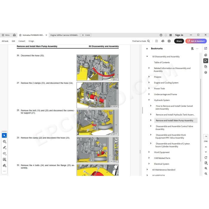The height and width of the screenshot is (209, 209).
Task: Click the cloud upload icon
Action: click(x=163, y=41)
